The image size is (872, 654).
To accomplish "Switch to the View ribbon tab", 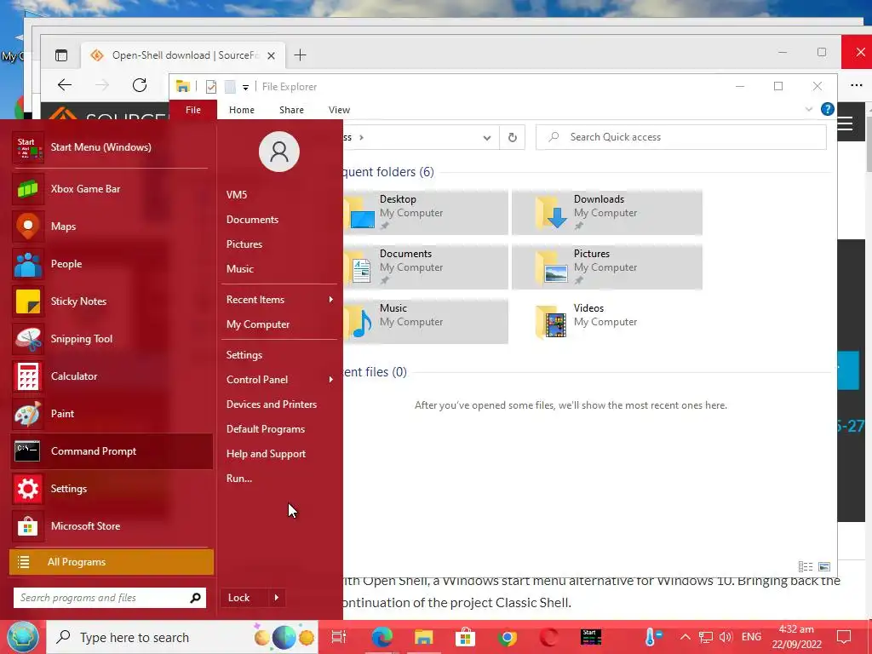I will pyautogui.click(x=339, y=110).
